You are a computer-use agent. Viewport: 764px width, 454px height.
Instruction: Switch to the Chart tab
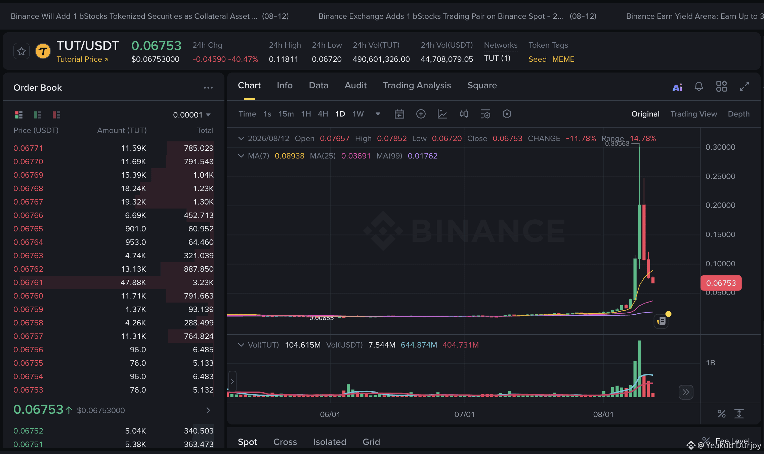pos(249,85)
